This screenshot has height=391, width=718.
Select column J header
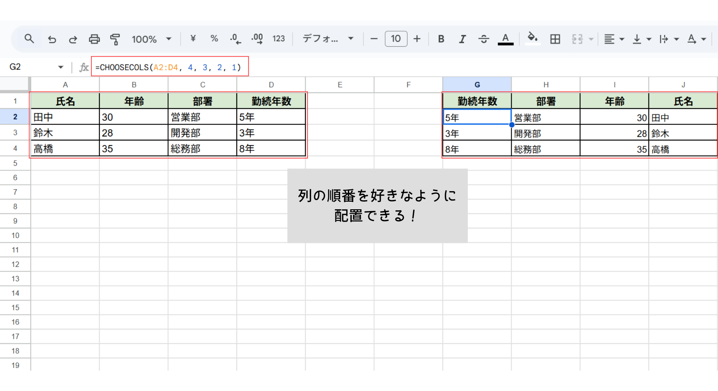pyautogui.click(x=683, y=85)
